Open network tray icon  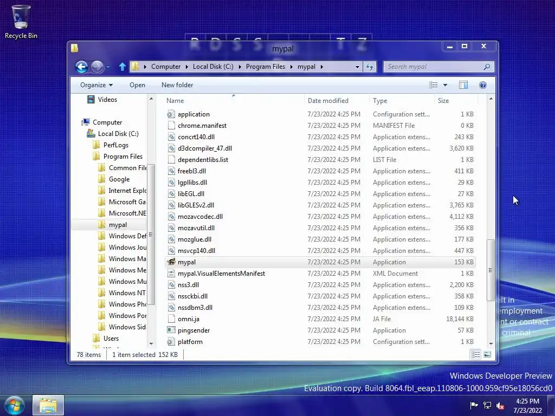tap(487, 405)
